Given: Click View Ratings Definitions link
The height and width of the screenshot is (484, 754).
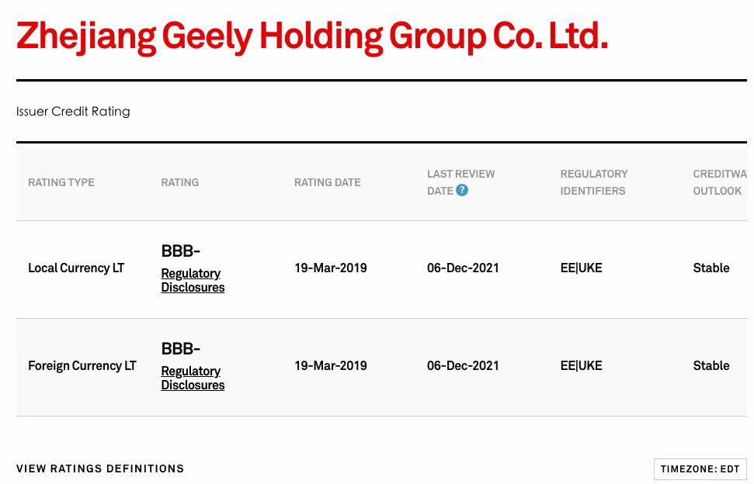Looking at the screenshot, I should pos(100,468).
